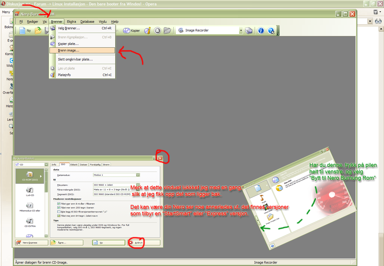This screenshot has width=384, height=266.
Task: Open the Rediger menu
Action: point(32,22)
